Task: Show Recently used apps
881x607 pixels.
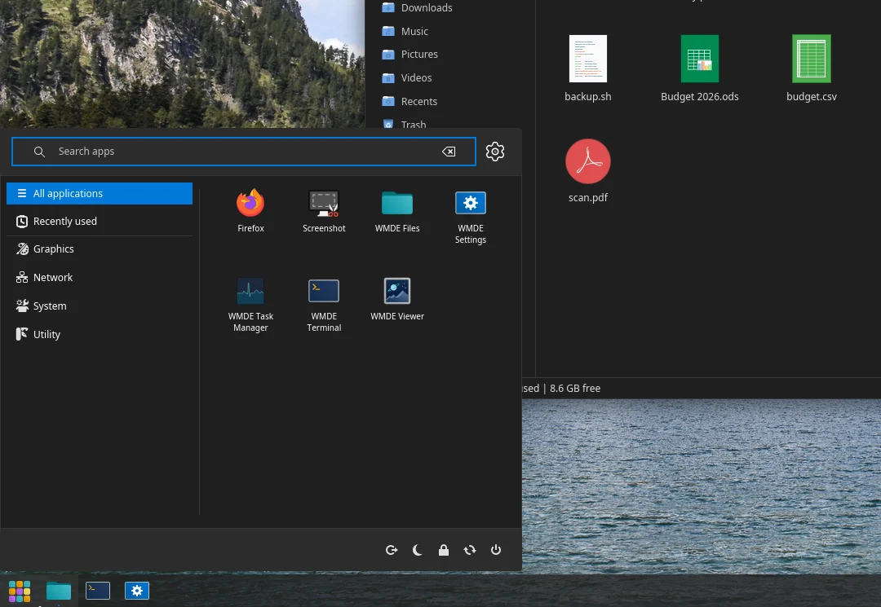Action: 100,221
